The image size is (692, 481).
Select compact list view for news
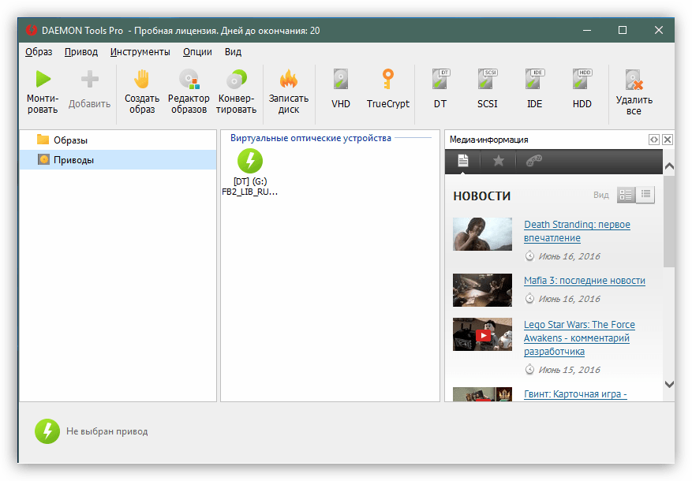[x=645, y=195]
